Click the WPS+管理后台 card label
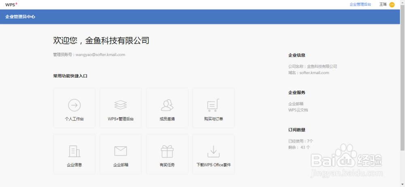The width and height of the screenshot is (405, 187). click(121, 119)
